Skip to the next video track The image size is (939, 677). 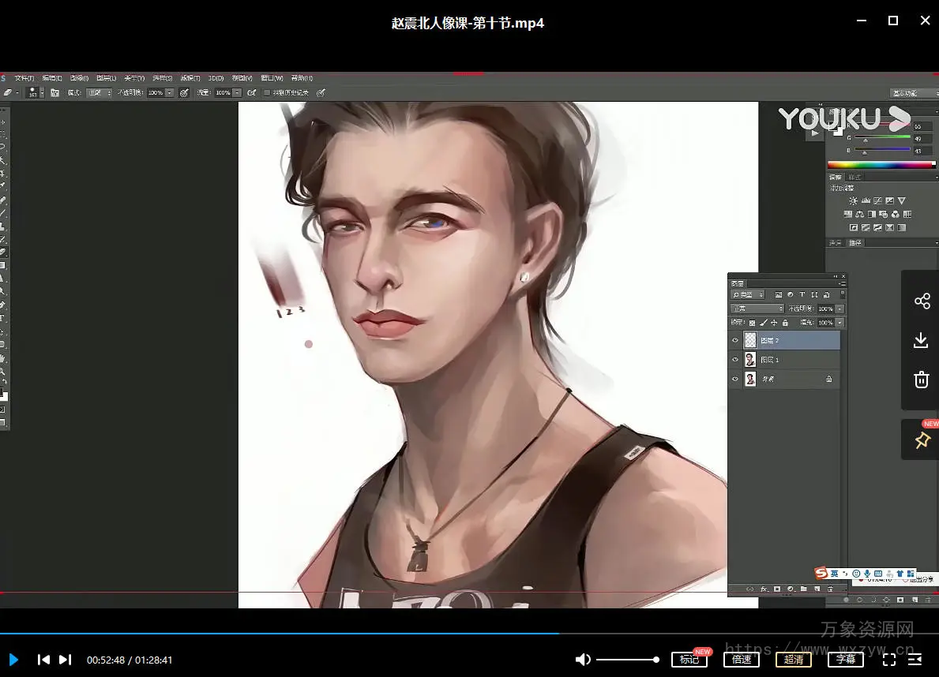pos(66,660)
